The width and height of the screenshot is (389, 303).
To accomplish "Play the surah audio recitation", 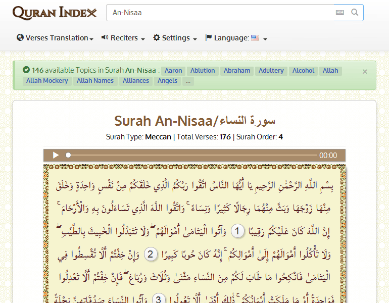I will 56,156.
